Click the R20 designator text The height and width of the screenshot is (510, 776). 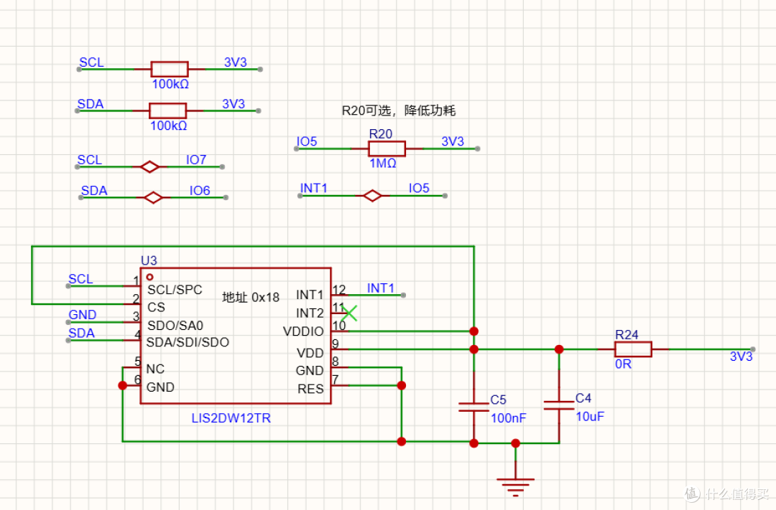(381, 134)
